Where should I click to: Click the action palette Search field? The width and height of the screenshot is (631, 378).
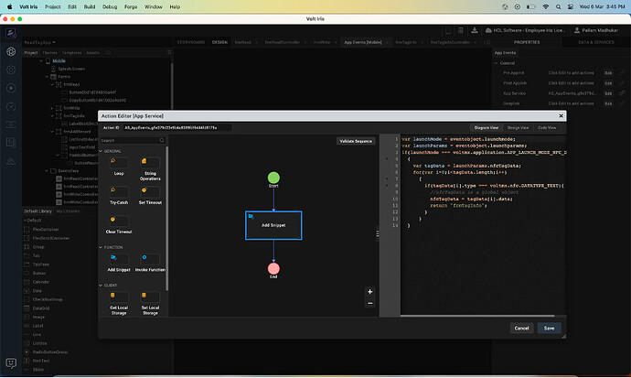132,141
